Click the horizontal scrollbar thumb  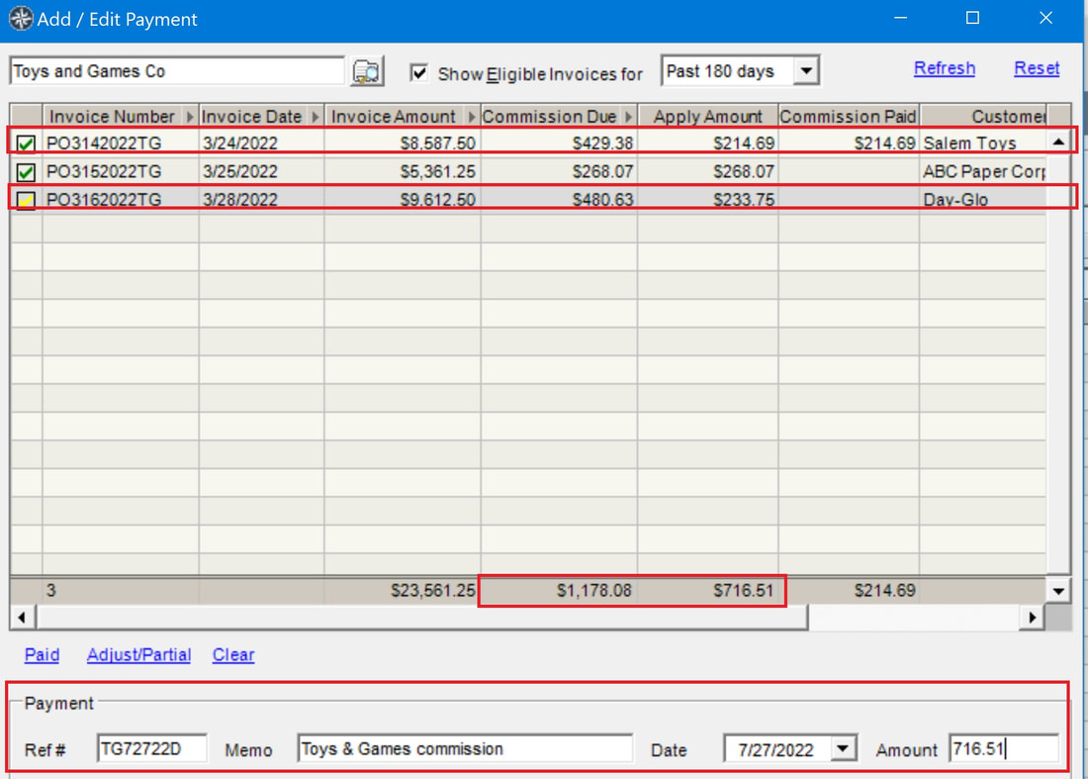[x=422, y=618]
